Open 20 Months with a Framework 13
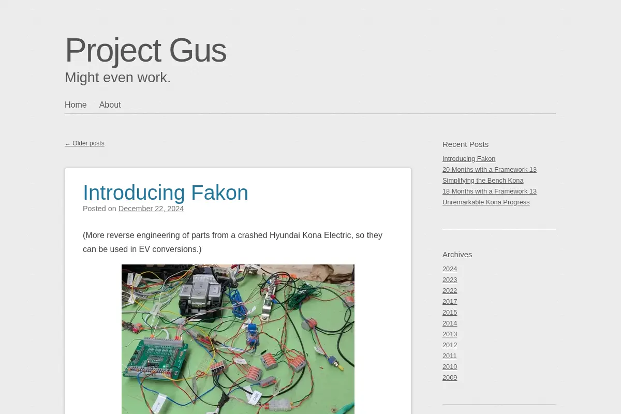Image resolution: width=621 pixels, height=414 pixels. [490, 169]
